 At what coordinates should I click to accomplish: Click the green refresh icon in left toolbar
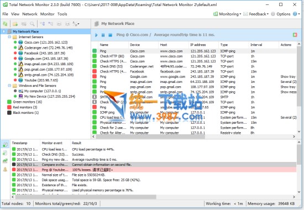coord(5,24)
